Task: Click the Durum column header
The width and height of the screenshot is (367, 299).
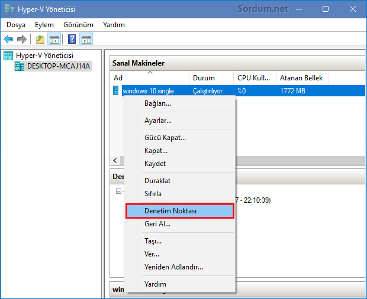Action: pyautogui.click(x=211, y=78)
